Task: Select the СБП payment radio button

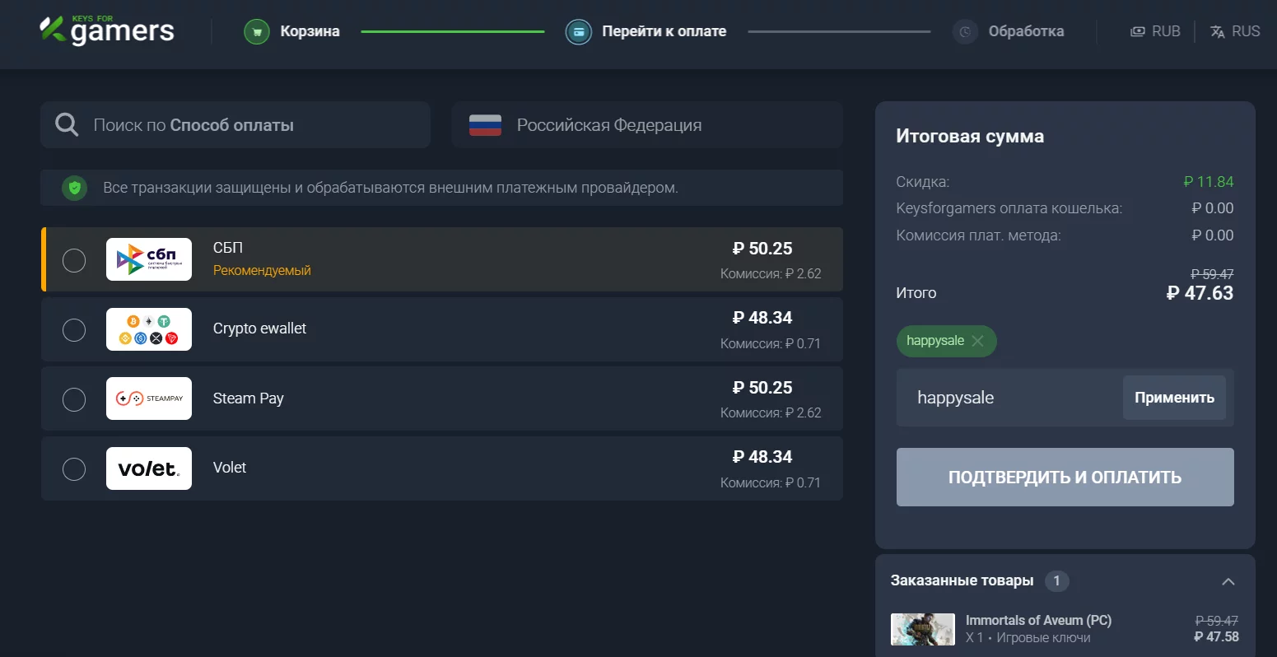Action: click(74, 260)
